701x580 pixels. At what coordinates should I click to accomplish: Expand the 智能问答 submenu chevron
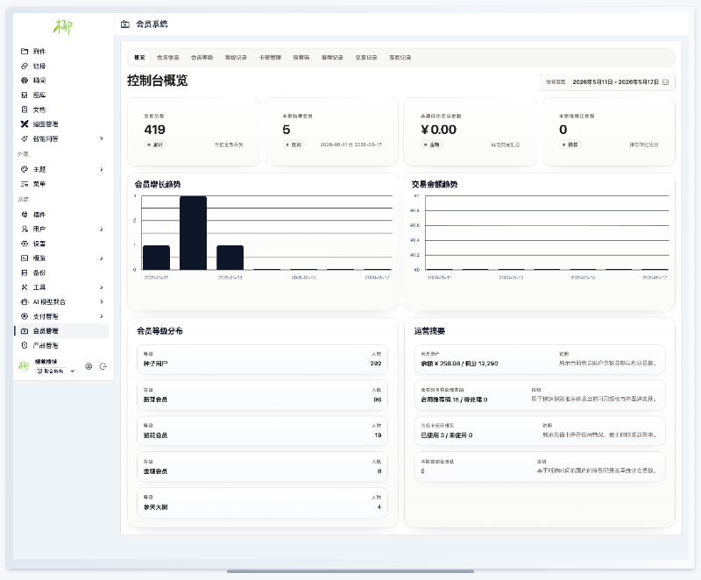[102, 139]
